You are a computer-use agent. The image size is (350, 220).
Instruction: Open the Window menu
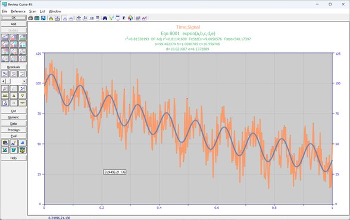click(x=55, y=11)
